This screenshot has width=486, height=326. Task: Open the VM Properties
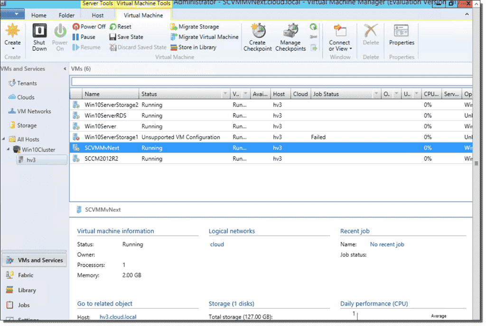pyautogui.click(x=402, y=35)
